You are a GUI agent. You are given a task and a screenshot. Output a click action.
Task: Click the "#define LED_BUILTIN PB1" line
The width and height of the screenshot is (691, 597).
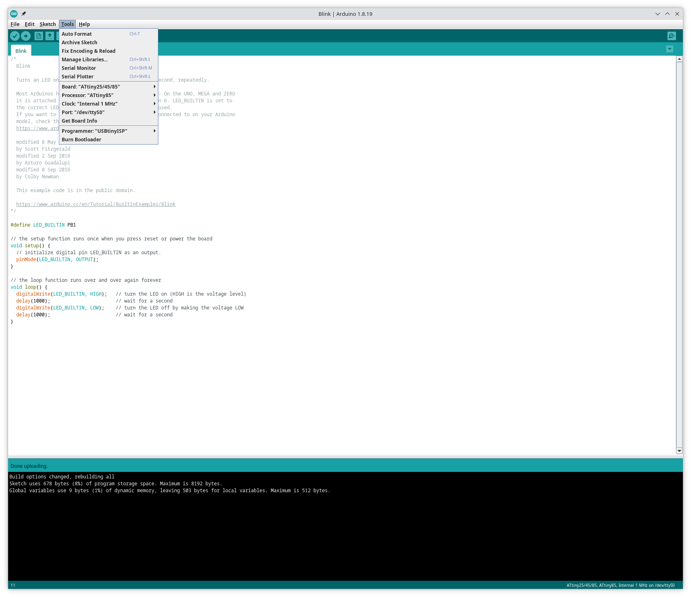(x=43, y=225)
